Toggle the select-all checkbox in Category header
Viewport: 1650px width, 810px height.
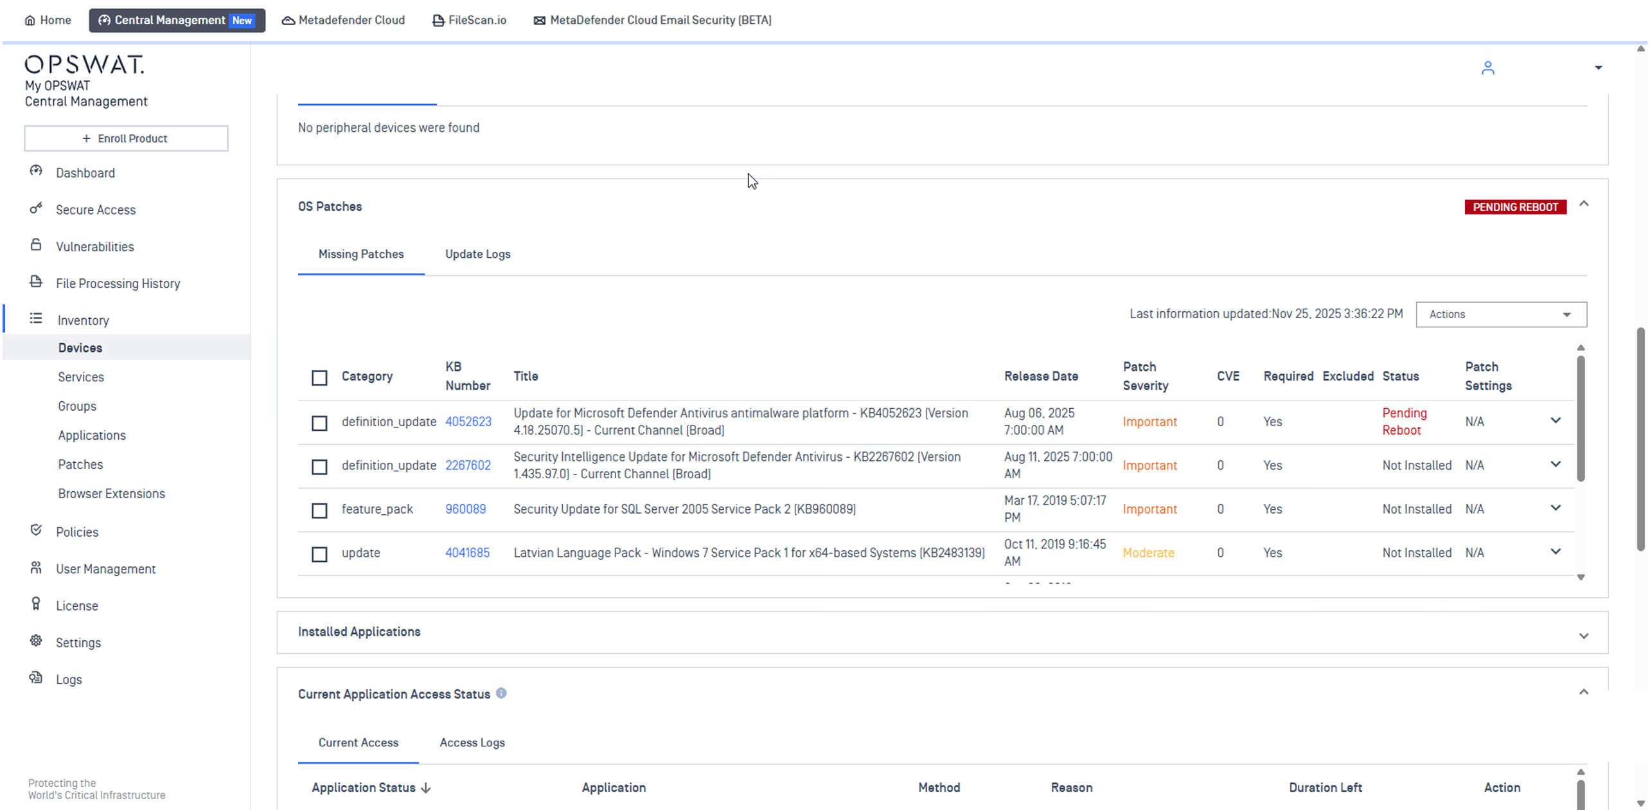click(319, 377)
